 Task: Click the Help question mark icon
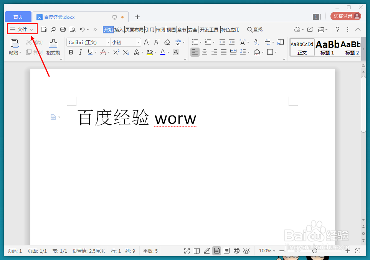click(x=337, y=30)
